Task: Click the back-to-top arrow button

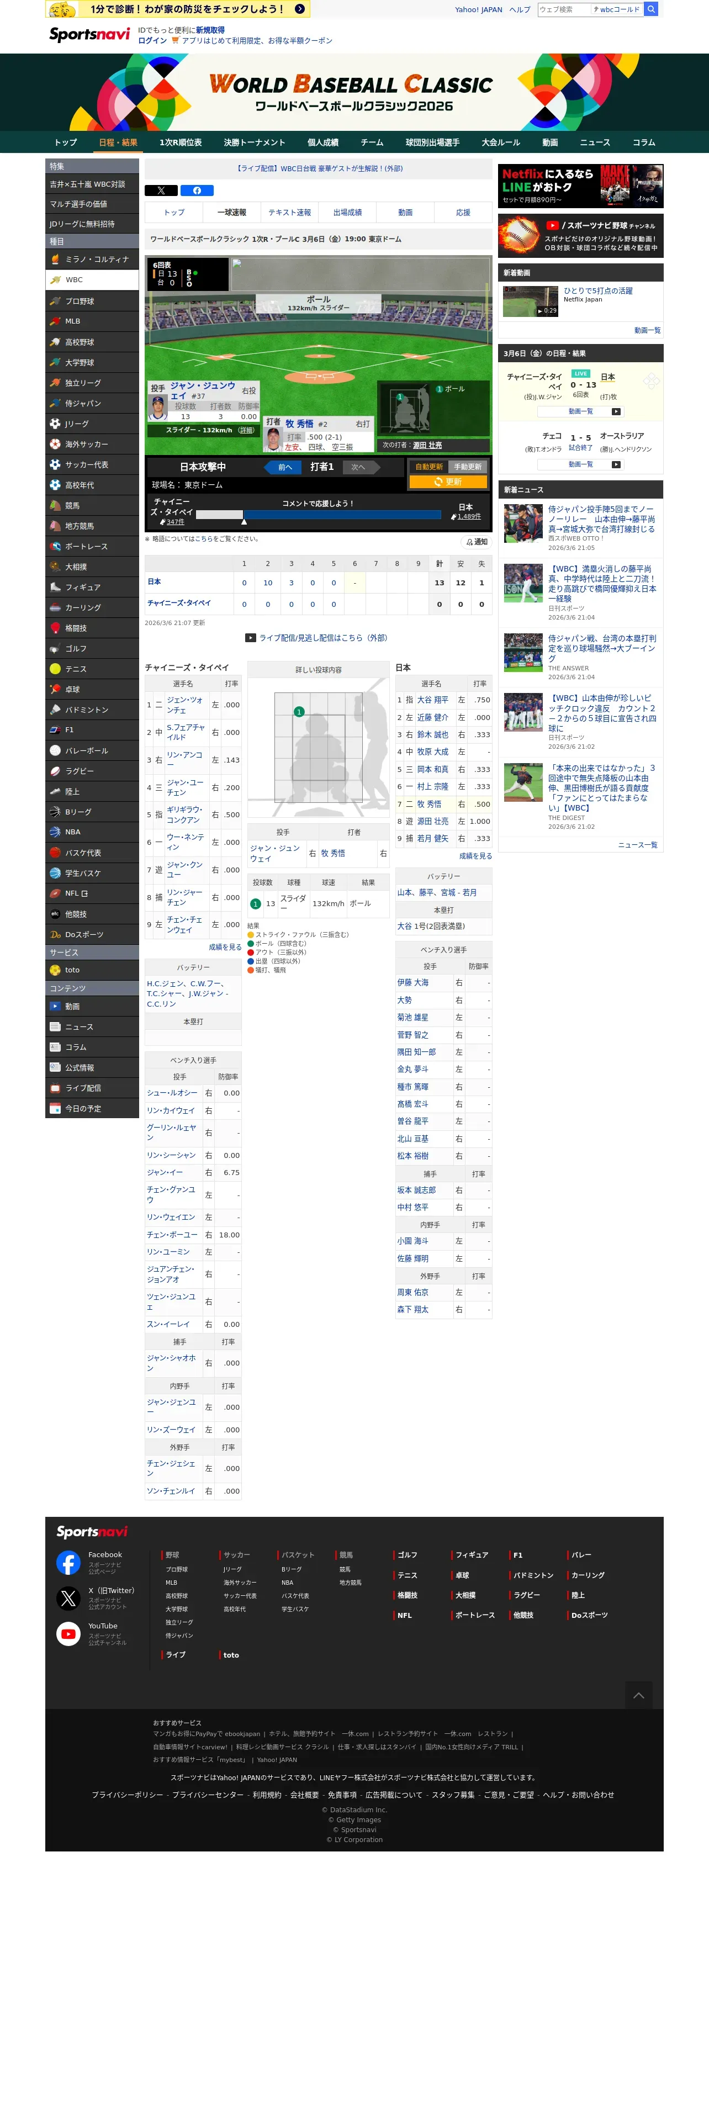Action: (639, 1695)
